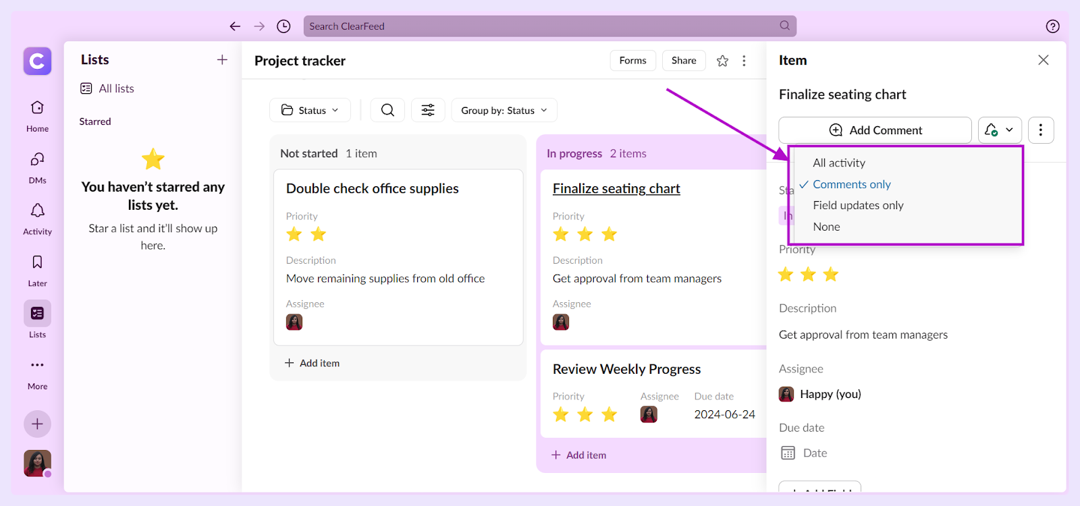
Task: Open the history clock icon
Action: coord(283,26)
